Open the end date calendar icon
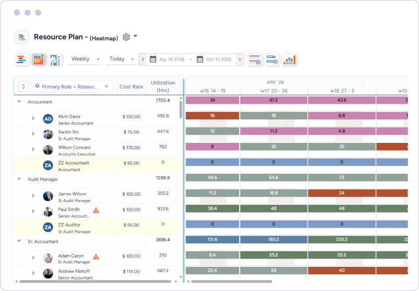 [200, 59]
